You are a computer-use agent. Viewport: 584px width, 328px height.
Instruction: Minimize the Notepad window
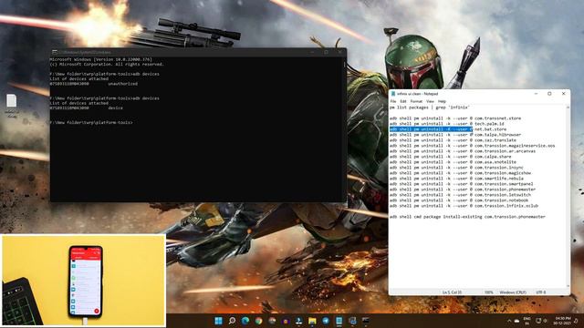tap(536, 94)
